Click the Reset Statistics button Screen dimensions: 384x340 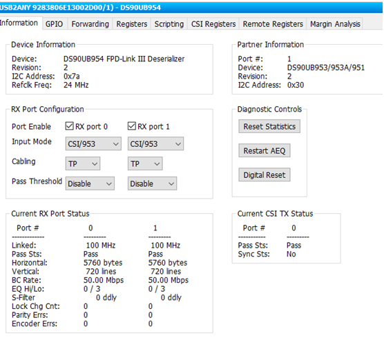coord(269,126)
